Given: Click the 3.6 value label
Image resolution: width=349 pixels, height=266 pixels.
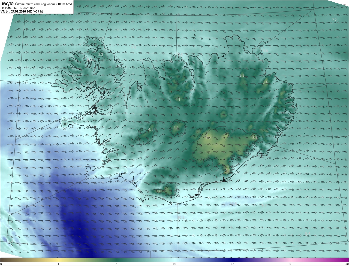Looking at the screenshot, I should [159, 191].
